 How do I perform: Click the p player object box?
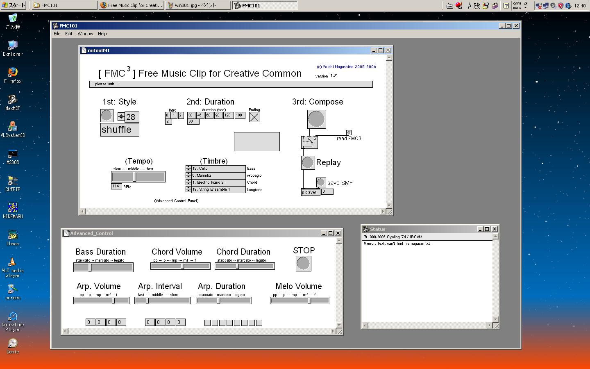(311, 192)
